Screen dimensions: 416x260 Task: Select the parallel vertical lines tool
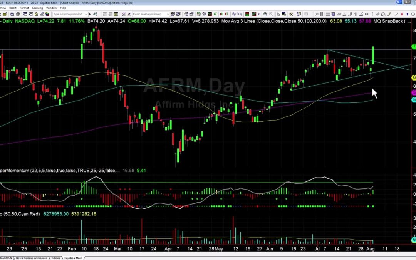pos(322,14)
